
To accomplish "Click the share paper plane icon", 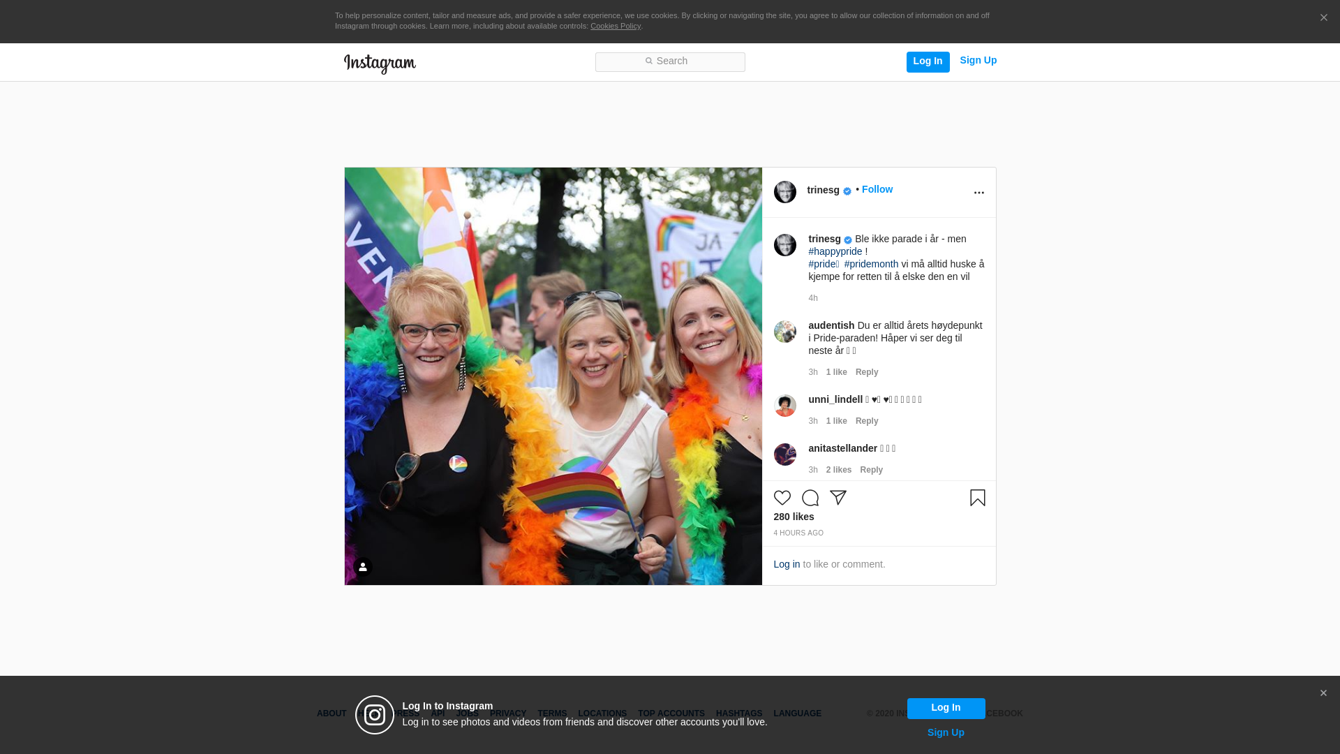I will 837,498.
